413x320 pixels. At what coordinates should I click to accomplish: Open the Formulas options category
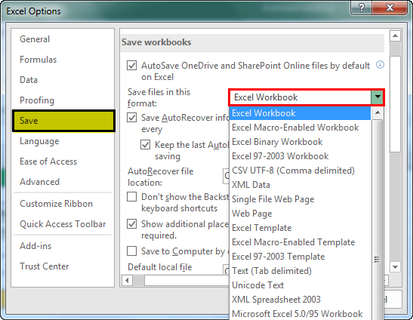pos(39,60)
